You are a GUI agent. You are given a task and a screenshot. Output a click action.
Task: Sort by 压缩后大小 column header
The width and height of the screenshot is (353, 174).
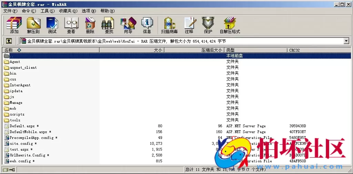coord(194,50)
